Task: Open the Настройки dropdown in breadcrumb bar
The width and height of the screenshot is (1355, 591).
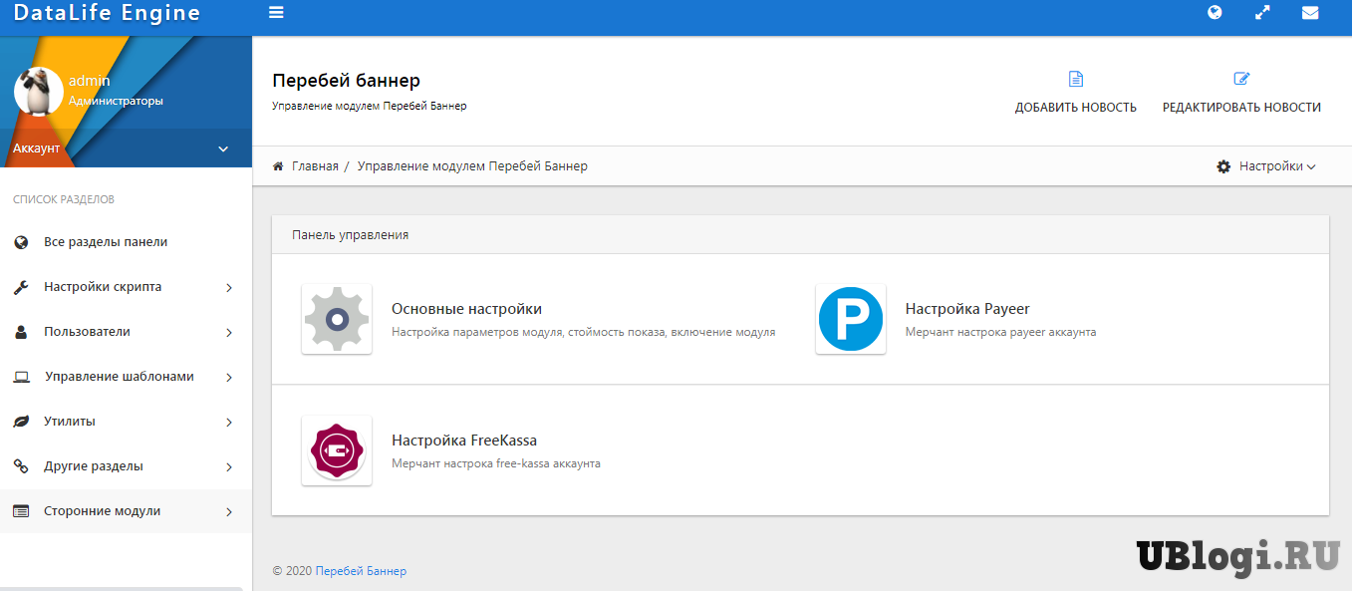Action: pos(1266,166)
